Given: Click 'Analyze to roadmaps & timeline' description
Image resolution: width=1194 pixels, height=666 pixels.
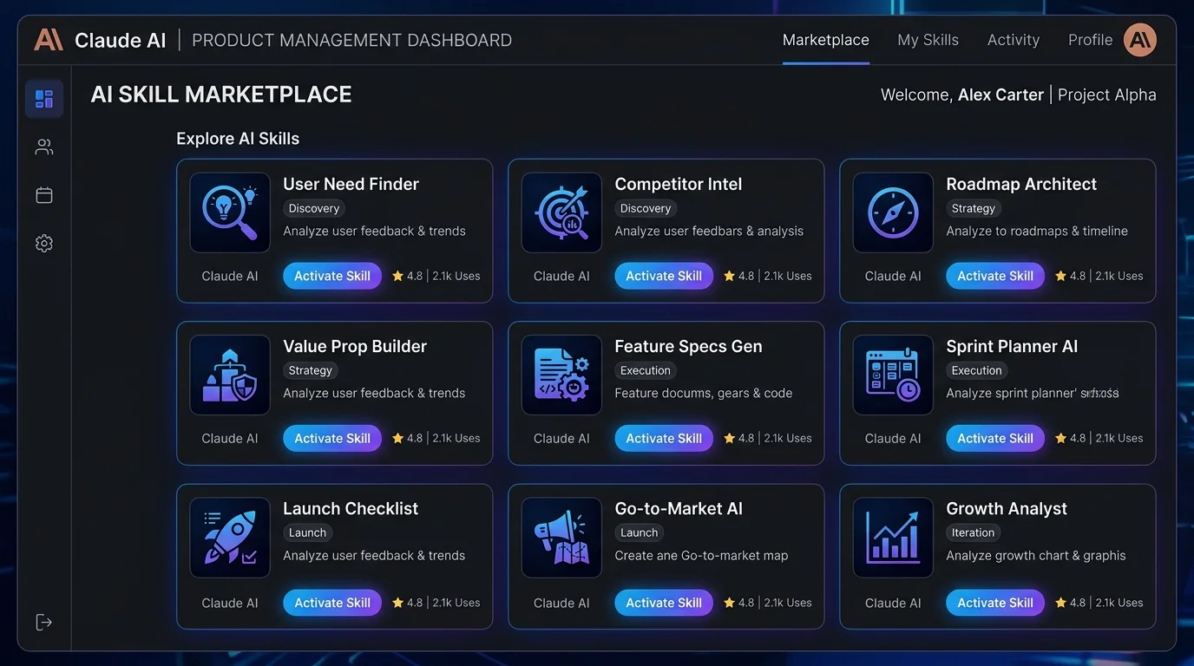Looking at the screenshot, I should click(1037, 231).
